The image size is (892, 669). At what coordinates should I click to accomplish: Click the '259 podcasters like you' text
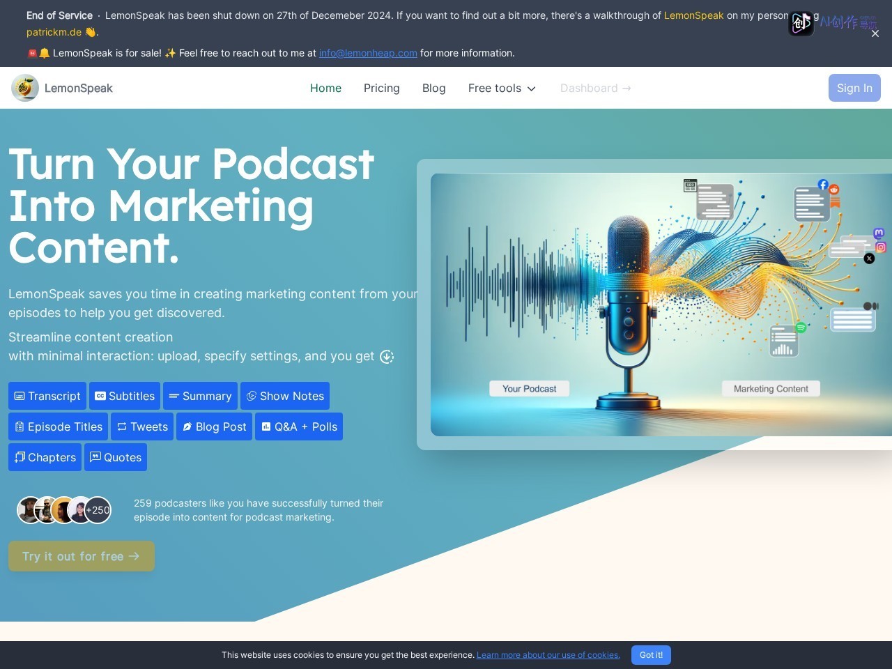tap(259, 510)
